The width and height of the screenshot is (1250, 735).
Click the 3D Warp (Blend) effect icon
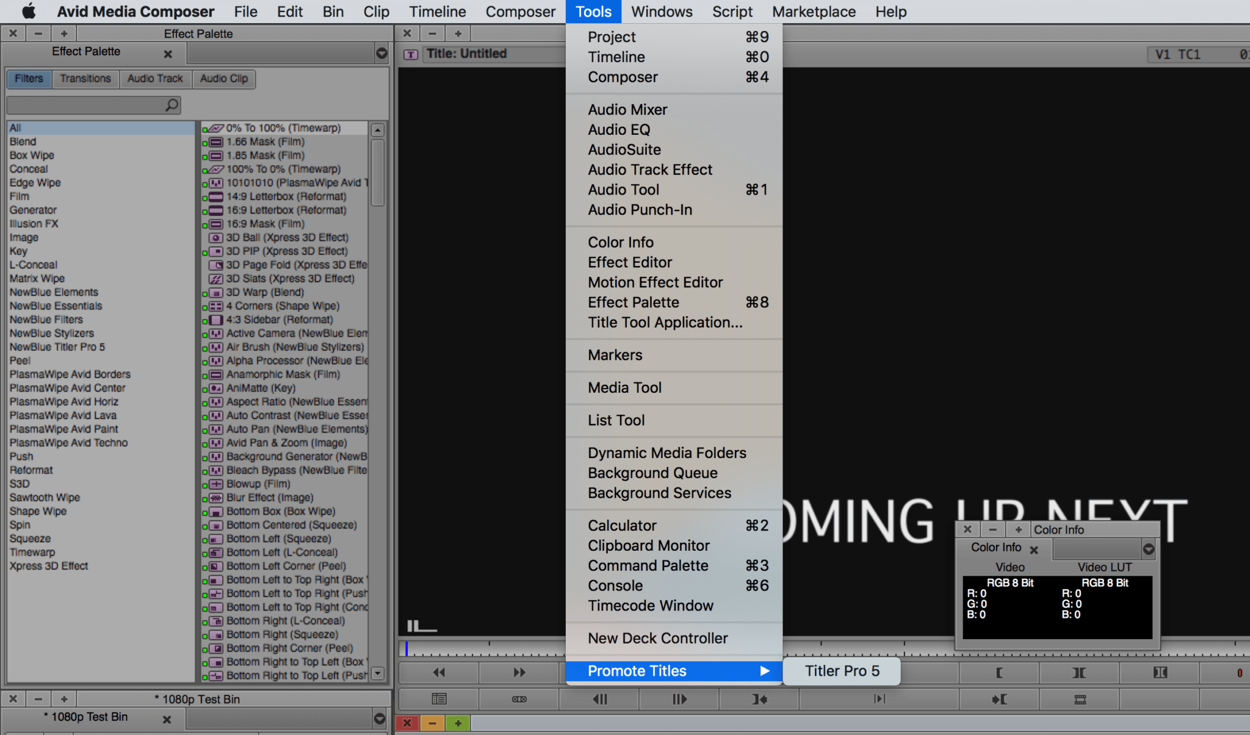pos(215,293)
